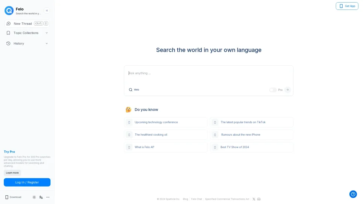
Task: Click icon beside 'The latest popular trends on TikTok'
Action: point(215,122)
